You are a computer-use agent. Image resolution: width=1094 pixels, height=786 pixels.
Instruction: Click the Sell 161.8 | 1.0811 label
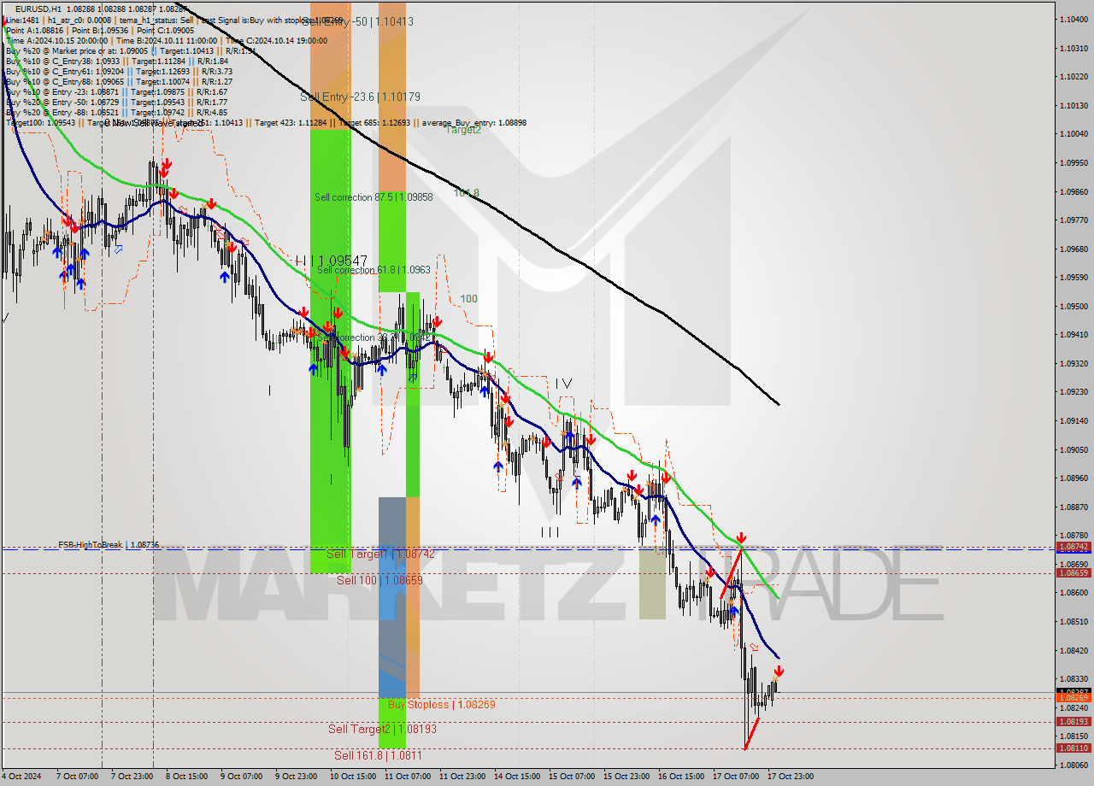pyautogui.click(x=378, y=755)
